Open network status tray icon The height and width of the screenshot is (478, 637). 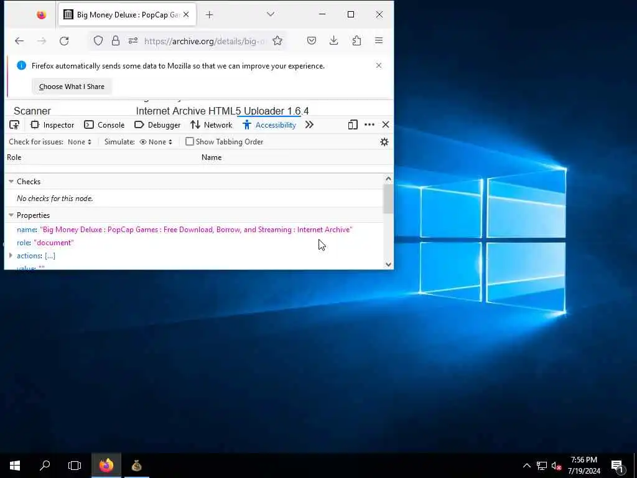coord(542,466)
